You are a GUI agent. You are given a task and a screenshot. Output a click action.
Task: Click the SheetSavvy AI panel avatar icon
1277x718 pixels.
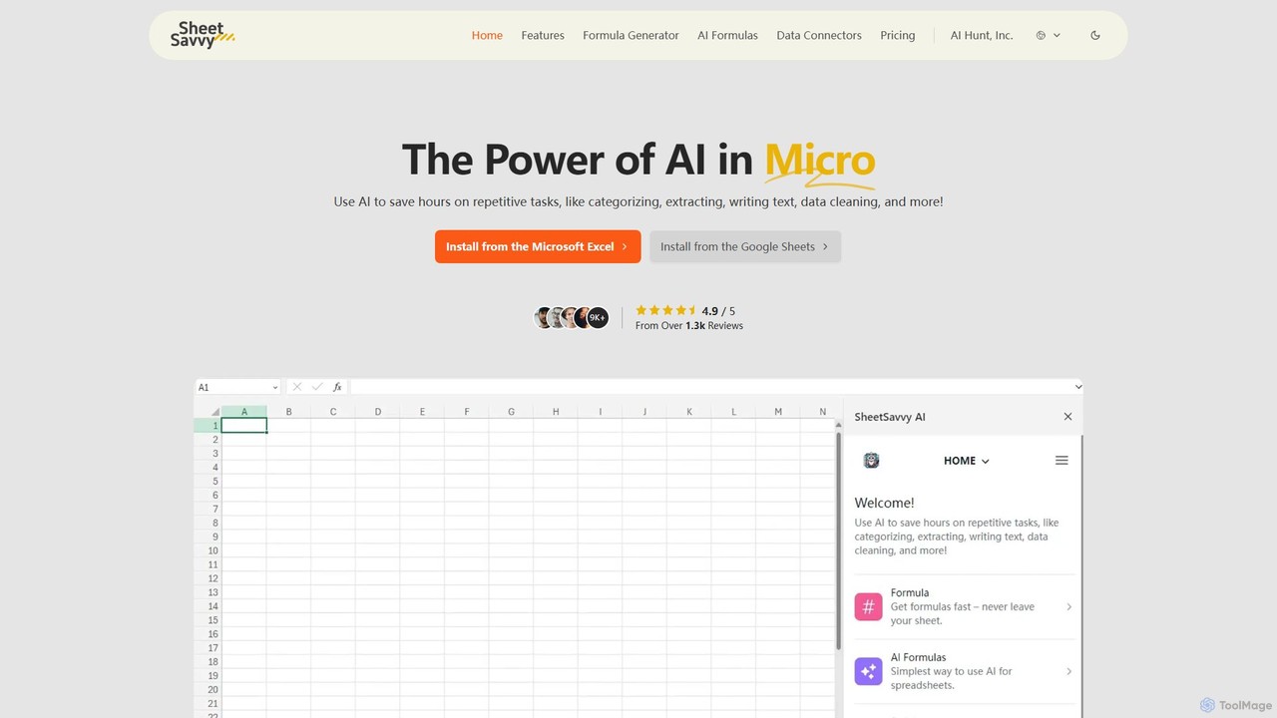point(871,461)
